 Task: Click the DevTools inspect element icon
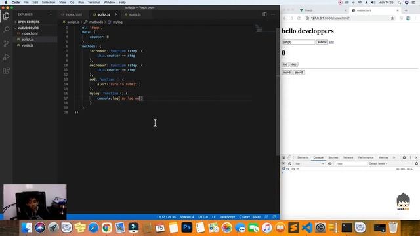283,157
